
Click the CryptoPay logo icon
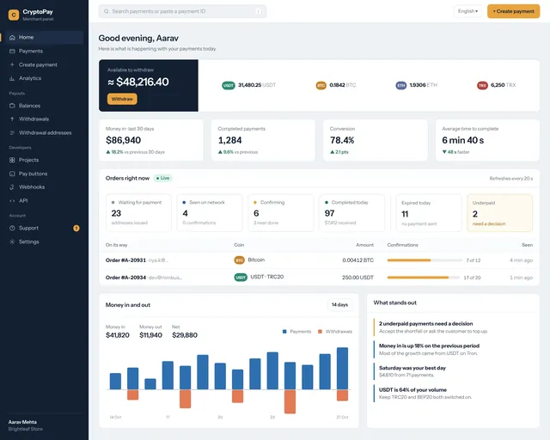click(14, 15)
